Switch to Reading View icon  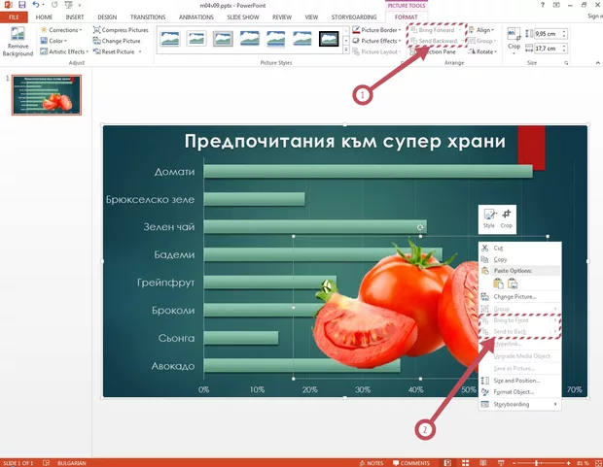(x=483, y=463)
